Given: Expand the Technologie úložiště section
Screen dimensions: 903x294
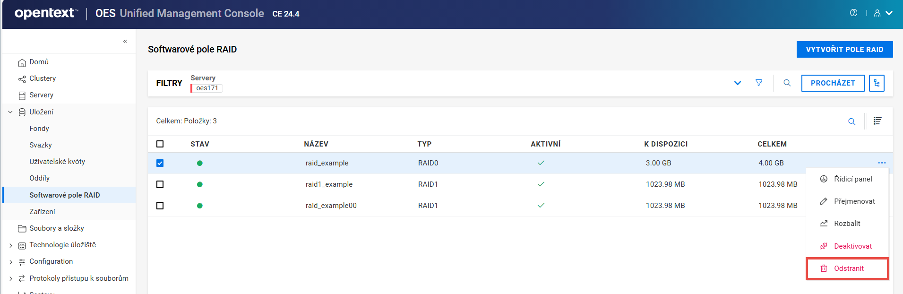Looking at the screenshot, I should [10, 245].
